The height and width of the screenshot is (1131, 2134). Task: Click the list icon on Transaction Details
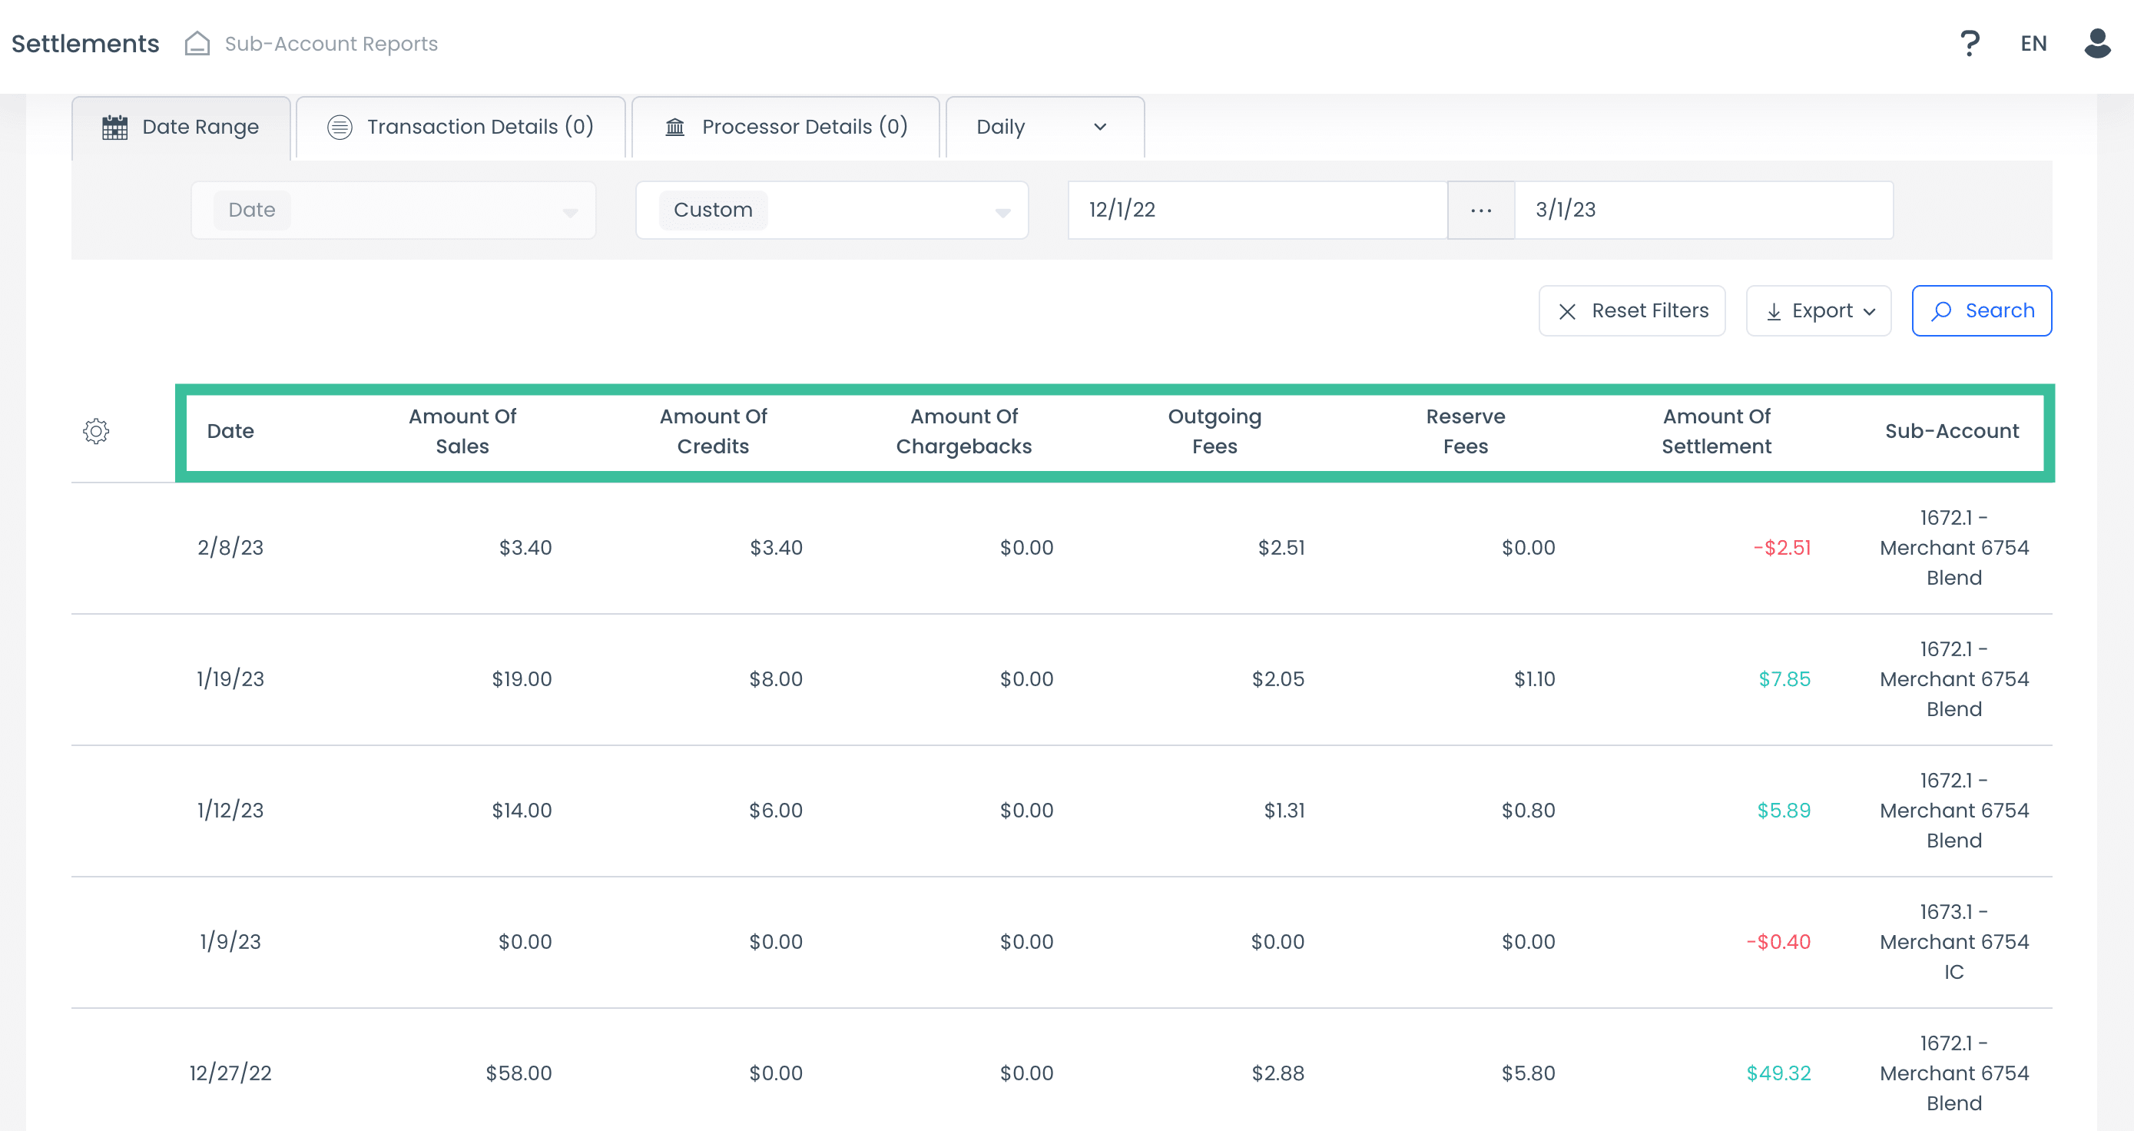(340, 127)
